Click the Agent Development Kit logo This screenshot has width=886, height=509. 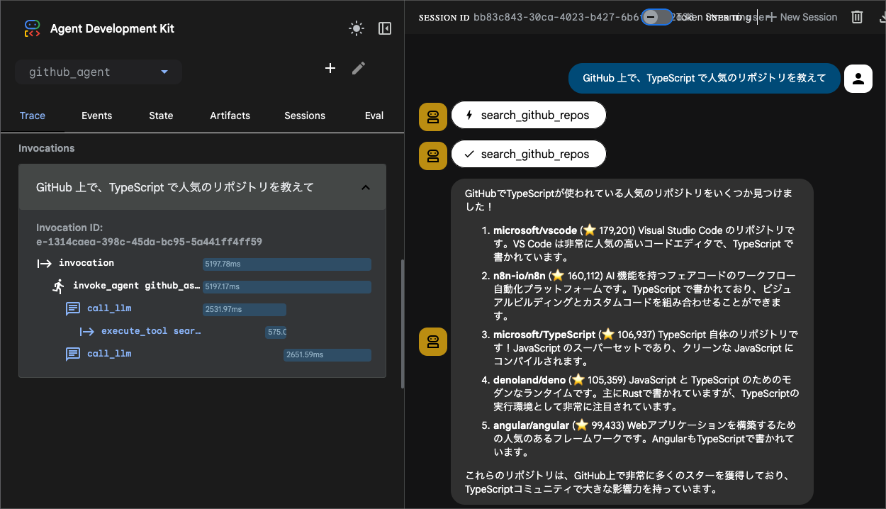click(32, 28)
